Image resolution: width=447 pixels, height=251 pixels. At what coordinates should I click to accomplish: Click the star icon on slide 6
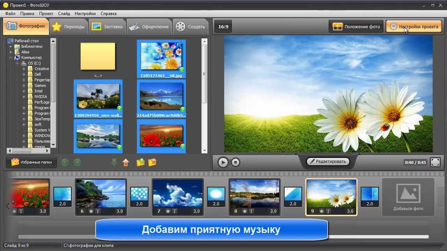tap(91, 211)
